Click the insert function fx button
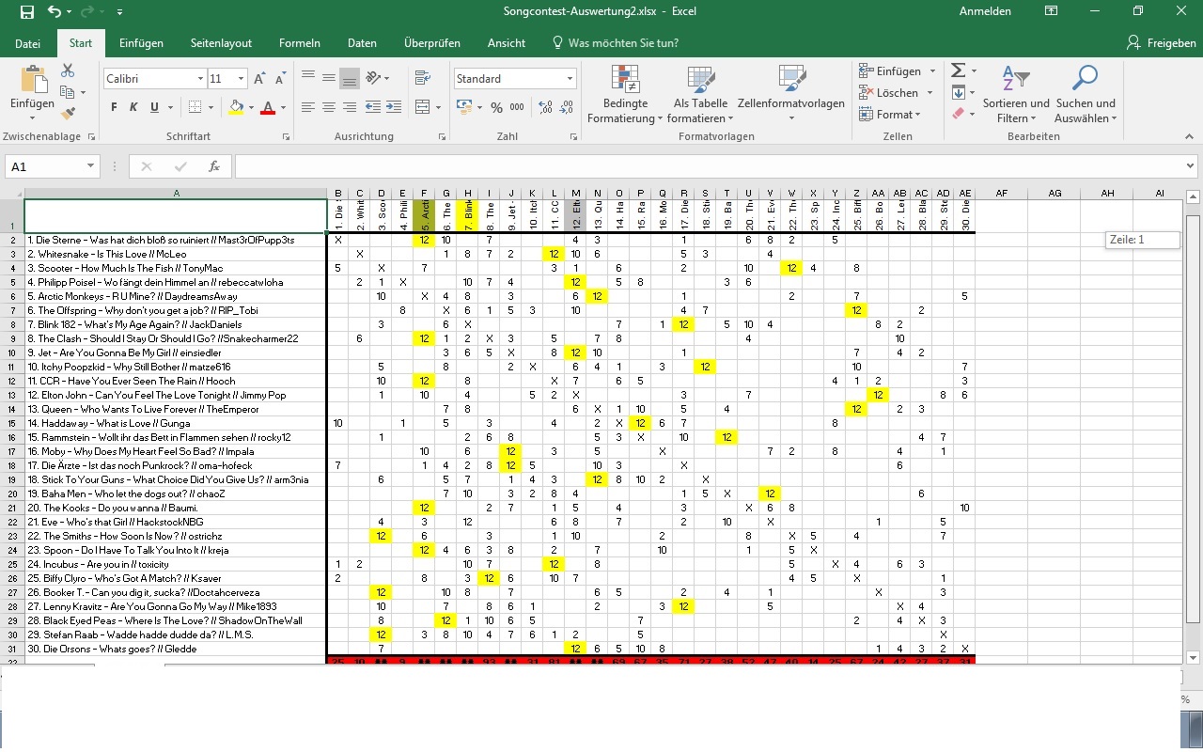Image resolution: width=1203 pixels, height=752 pixels. pyautogui.click(x=214, y=166)
